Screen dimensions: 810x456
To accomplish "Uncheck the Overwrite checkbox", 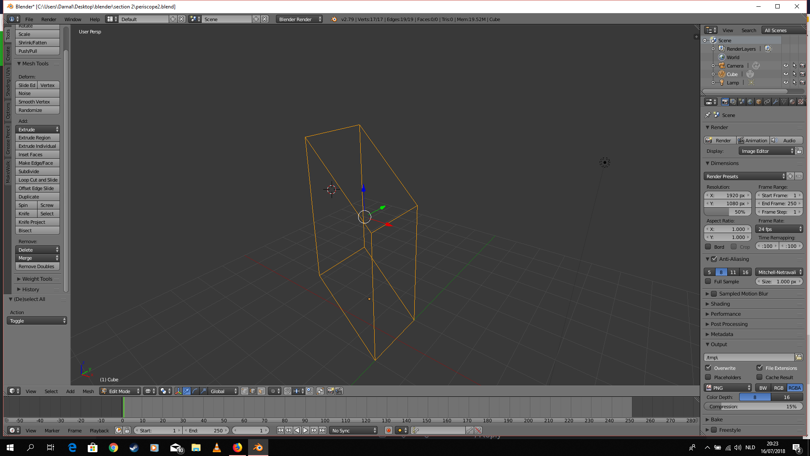I will point(708,368).
